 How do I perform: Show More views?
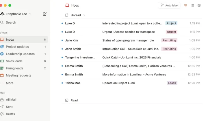[x=24, y=83]
